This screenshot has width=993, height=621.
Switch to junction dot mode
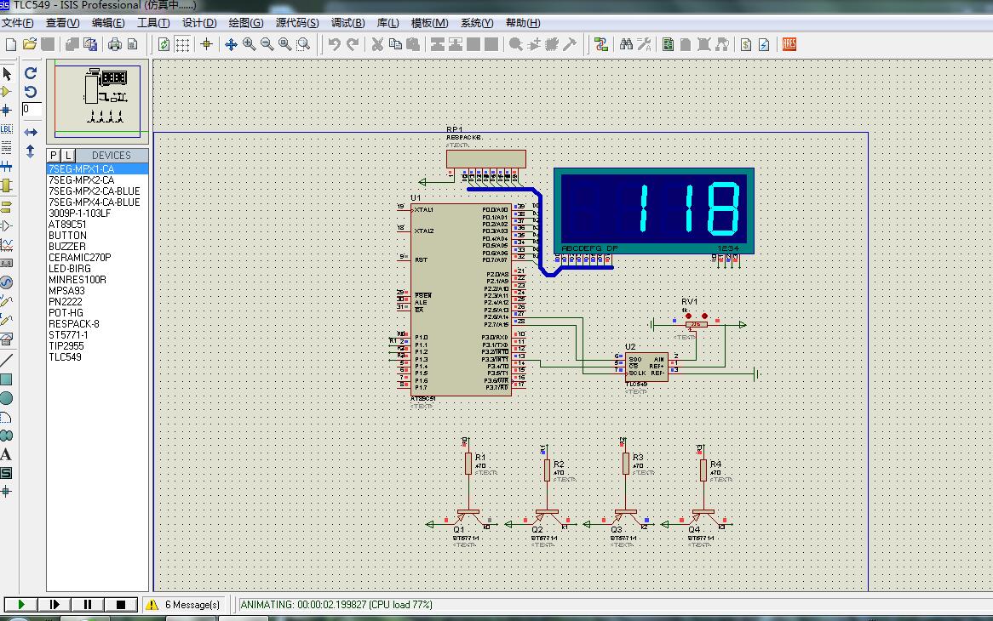pos(6,110)
